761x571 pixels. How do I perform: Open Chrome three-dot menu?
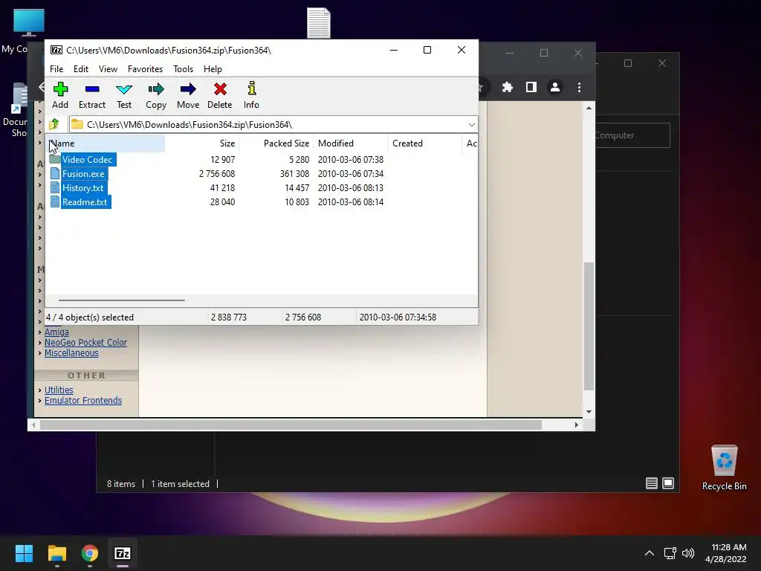click(579, 88)
